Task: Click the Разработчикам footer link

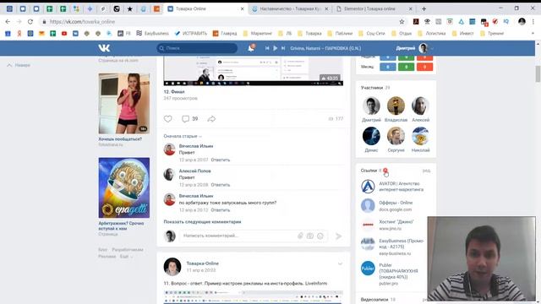Action: [x=128, y=250]
